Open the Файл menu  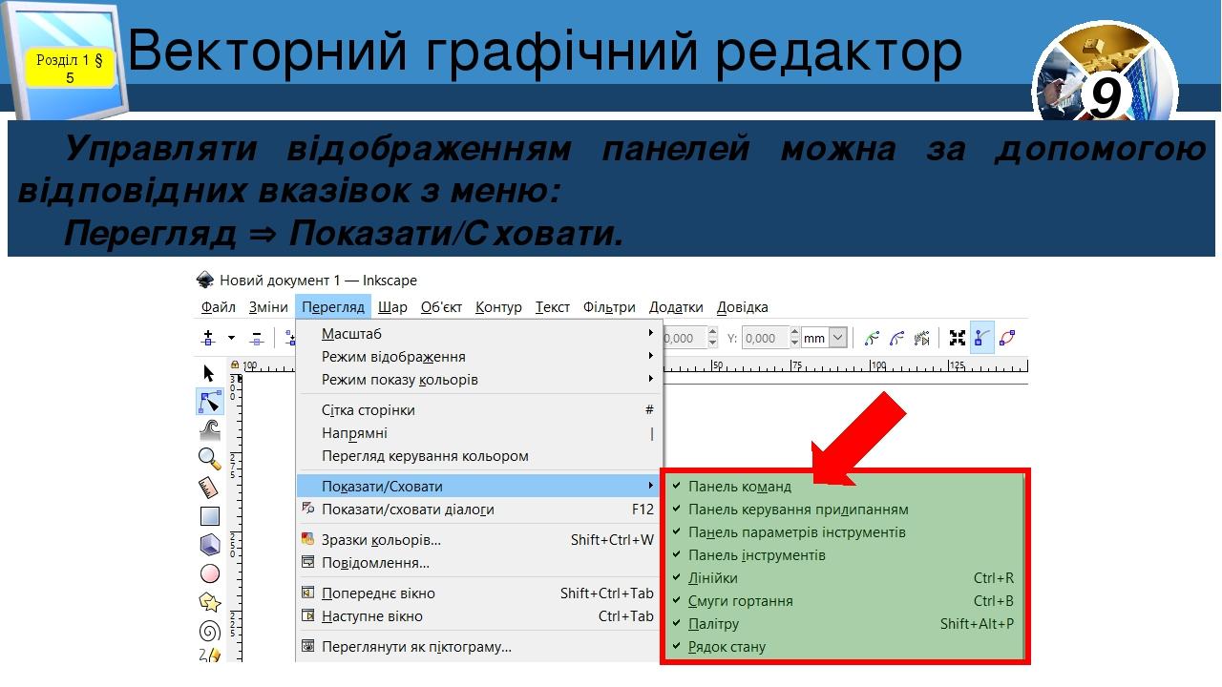(x=219, y=307)
